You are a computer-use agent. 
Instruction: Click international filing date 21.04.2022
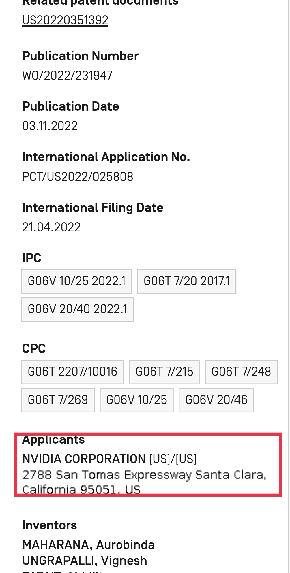(x=51, y=227)
